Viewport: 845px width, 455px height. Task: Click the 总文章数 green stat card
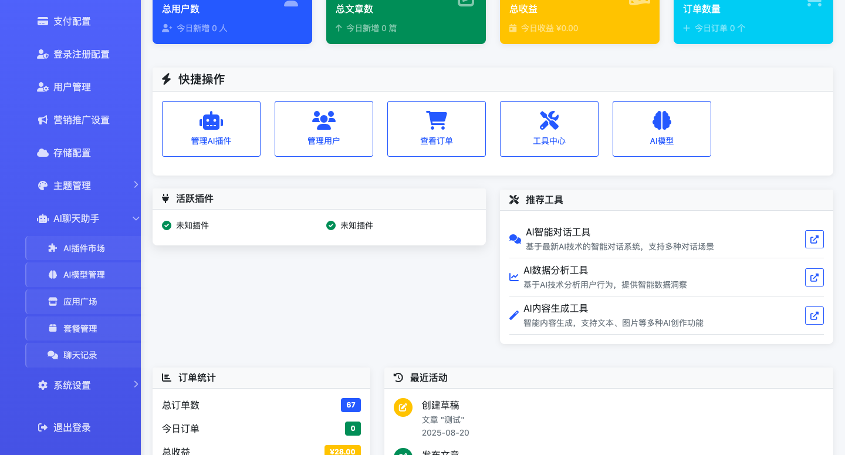(406, 22)
